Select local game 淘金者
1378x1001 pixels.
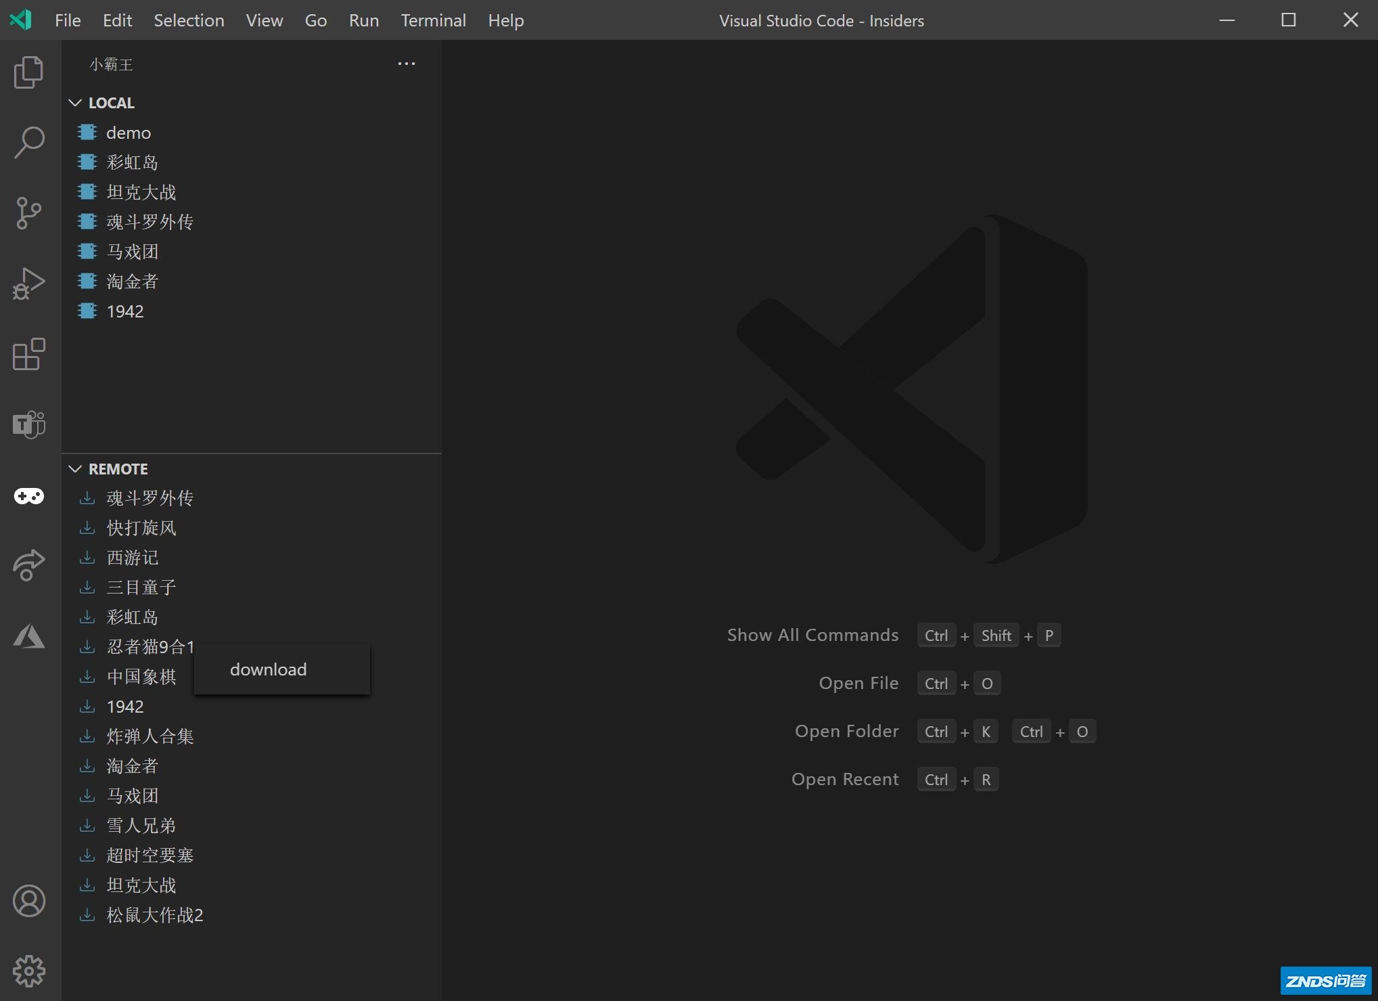[252, 281]
